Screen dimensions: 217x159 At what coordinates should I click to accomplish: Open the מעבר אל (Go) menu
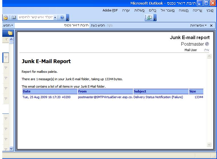168,10
